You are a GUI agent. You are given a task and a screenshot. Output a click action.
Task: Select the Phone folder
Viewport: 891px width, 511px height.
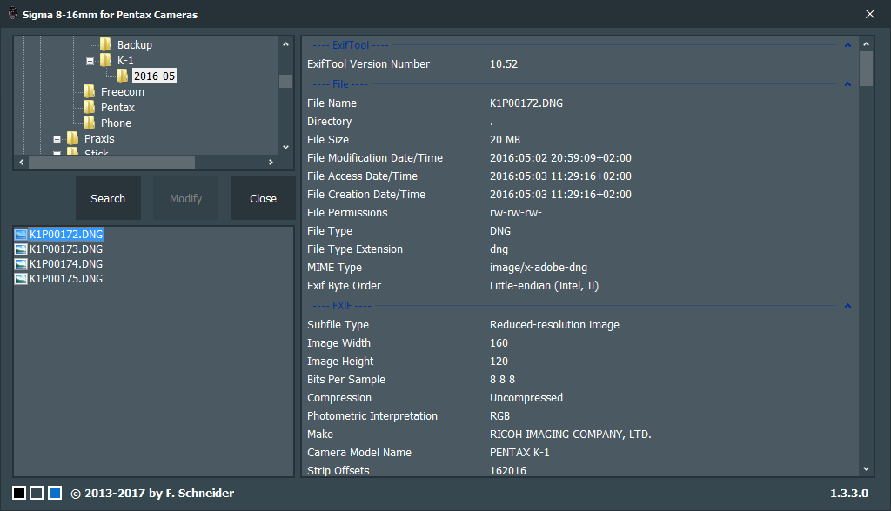point(116,123)
